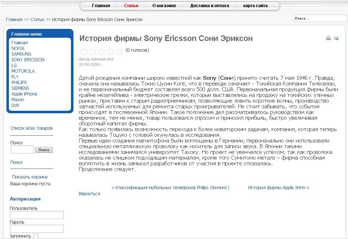The height and width of the screenshot is (239, 348).
Task: Open next article История фирмы Apple
Action: (x=278, y=188)
